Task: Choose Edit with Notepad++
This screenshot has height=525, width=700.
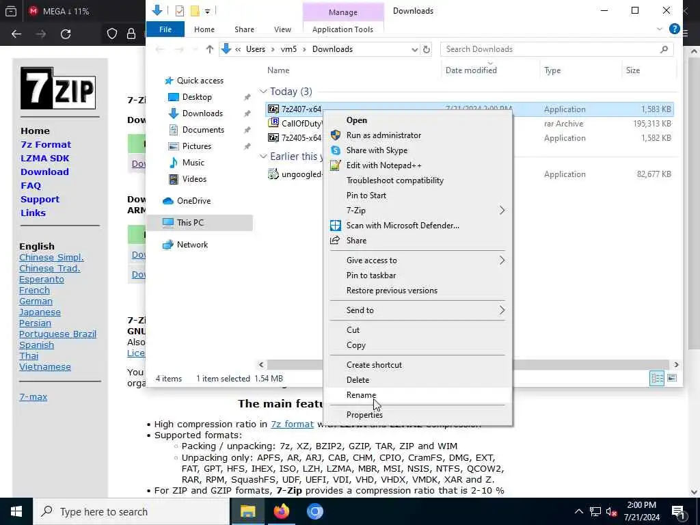Action: click(418, 165)
